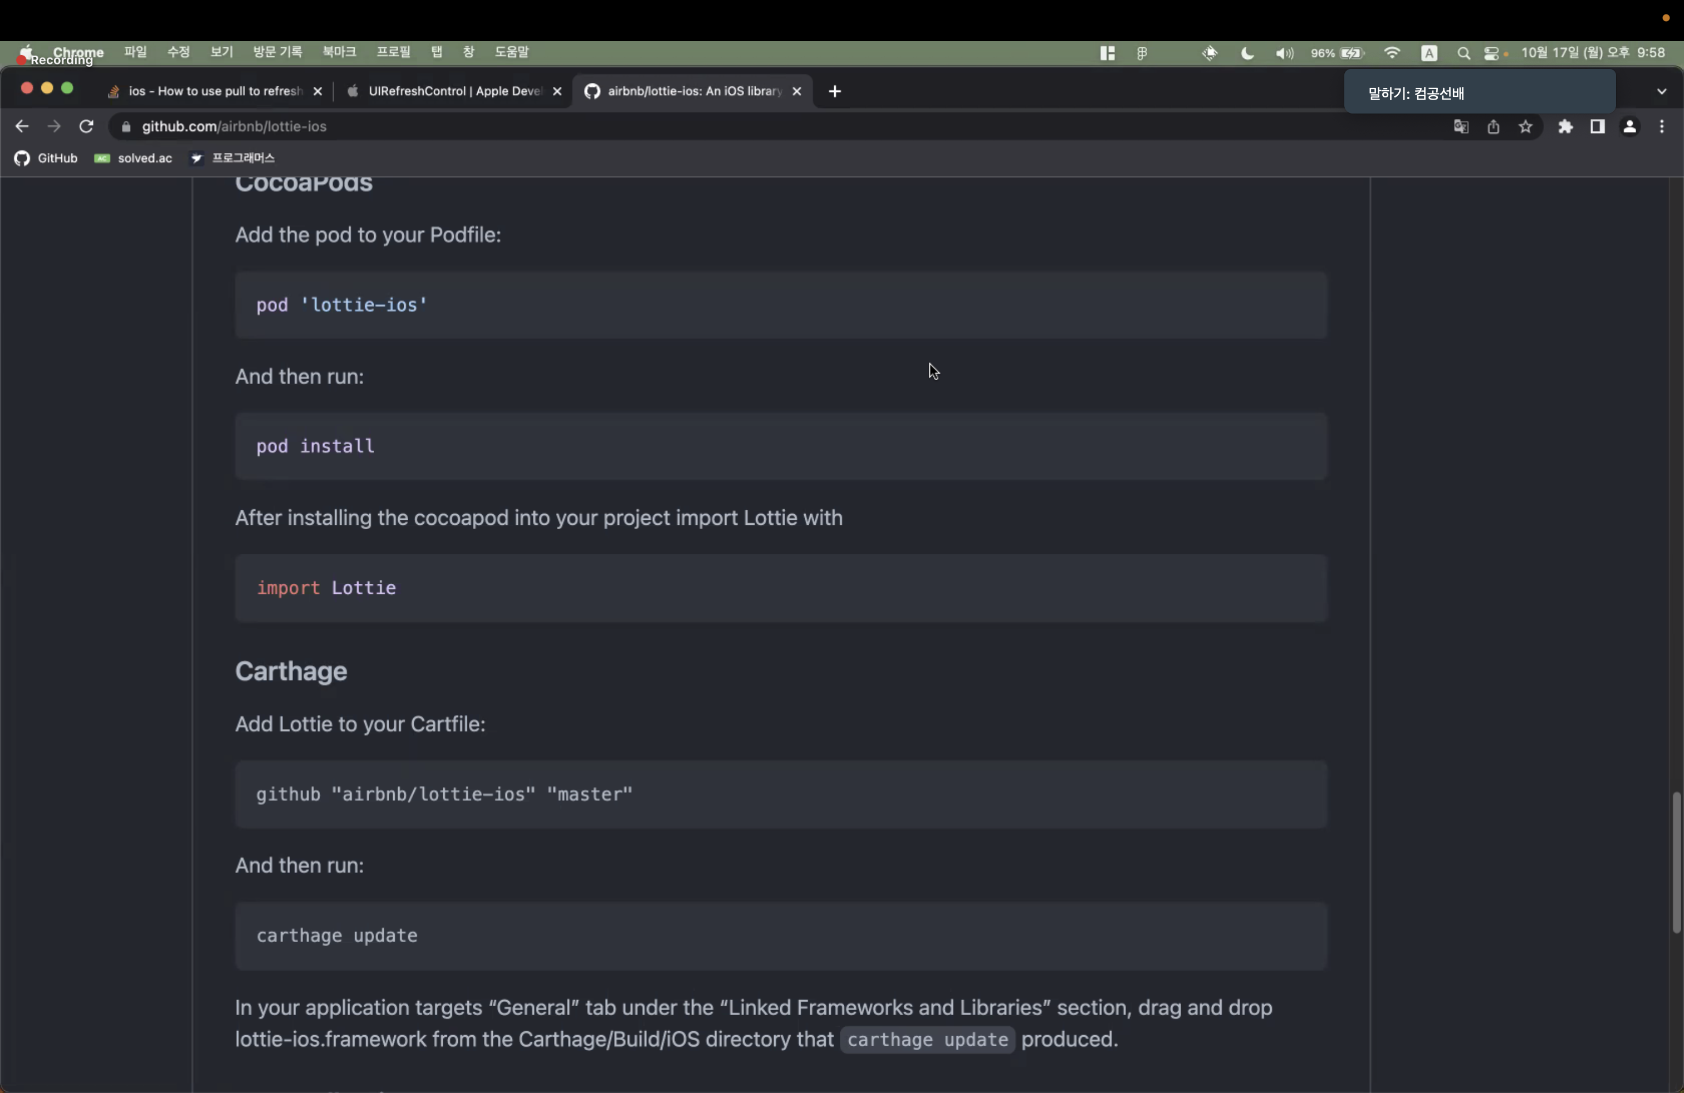Open the volume control in menu bar

1284,53
